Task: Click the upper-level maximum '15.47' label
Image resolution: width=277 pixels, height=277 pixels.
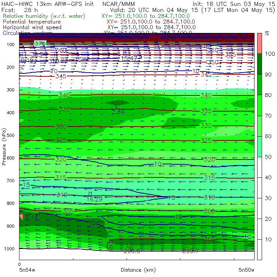Action: [129, 58]
